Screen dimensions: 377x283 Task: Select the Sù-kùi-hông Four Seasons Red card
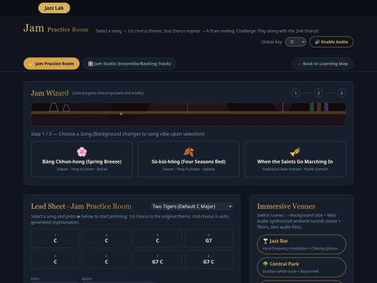(188, 159)
